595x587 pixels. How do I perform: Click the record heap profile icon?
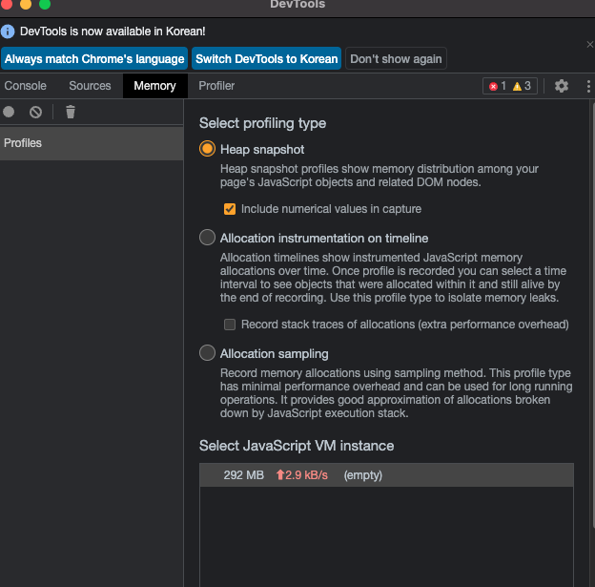coord(9,112)
